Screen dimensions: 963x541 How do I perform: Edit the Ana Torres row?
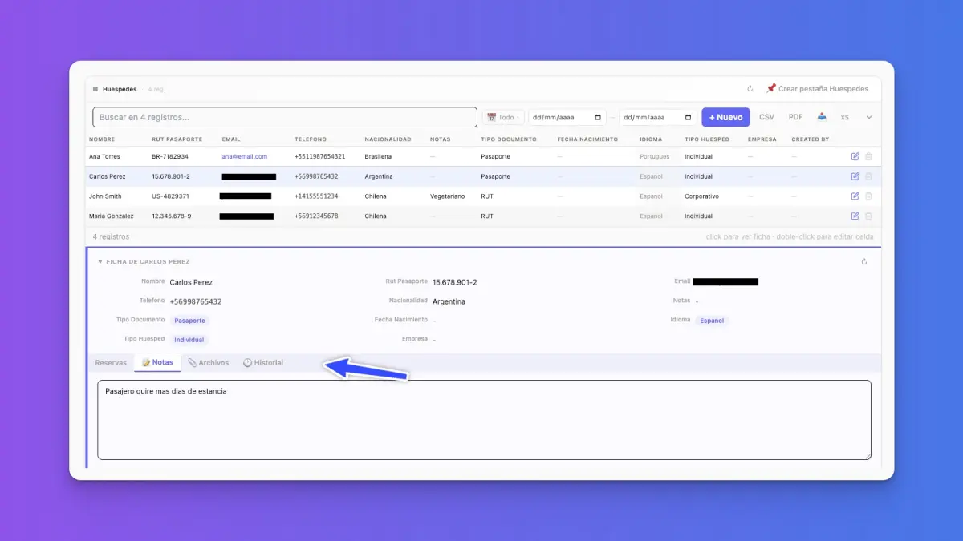tap(855, 156)
